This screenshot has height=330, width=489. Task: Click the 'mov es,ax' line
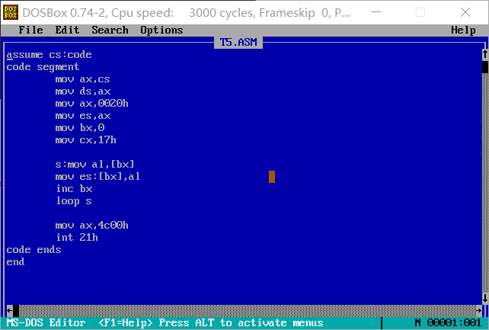[x=83, y=116]
